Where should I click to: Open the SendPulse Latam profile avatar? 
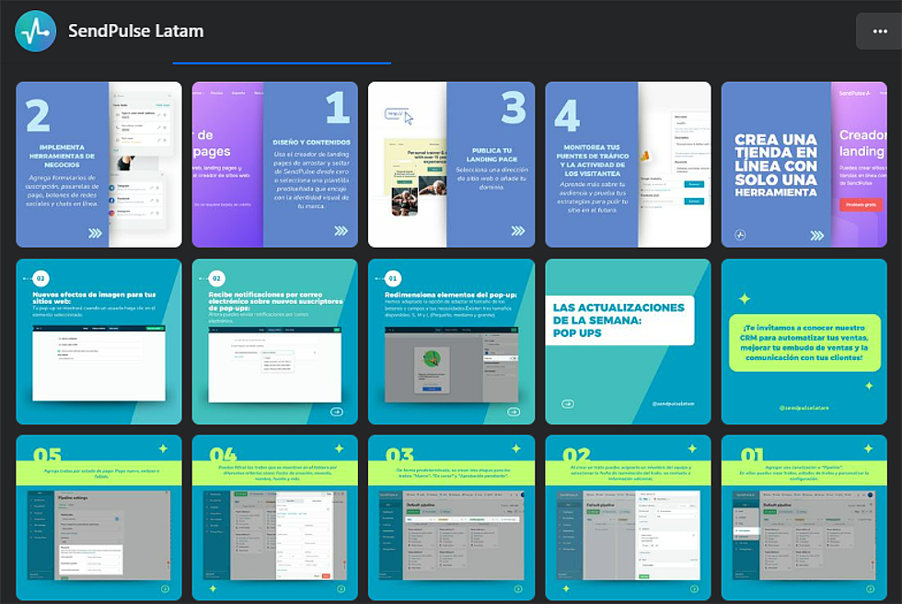[36, 31]
